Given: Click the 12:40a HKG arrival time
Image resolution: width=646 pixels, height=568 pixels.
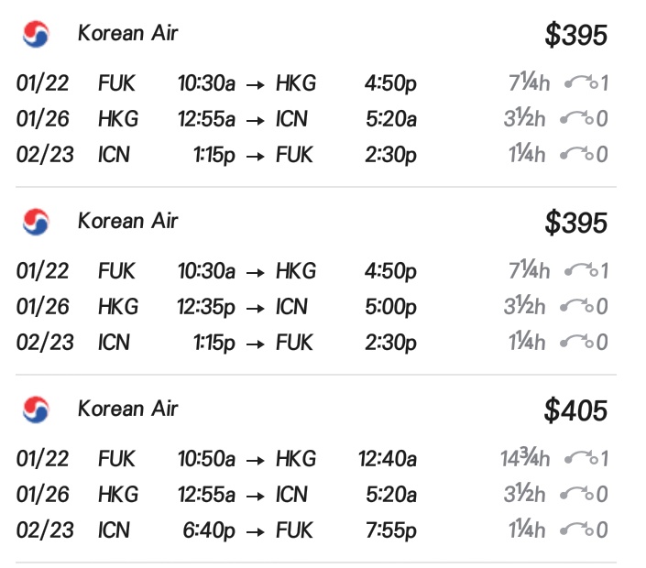Looking at the screenshot, I should tap(388, 459).
